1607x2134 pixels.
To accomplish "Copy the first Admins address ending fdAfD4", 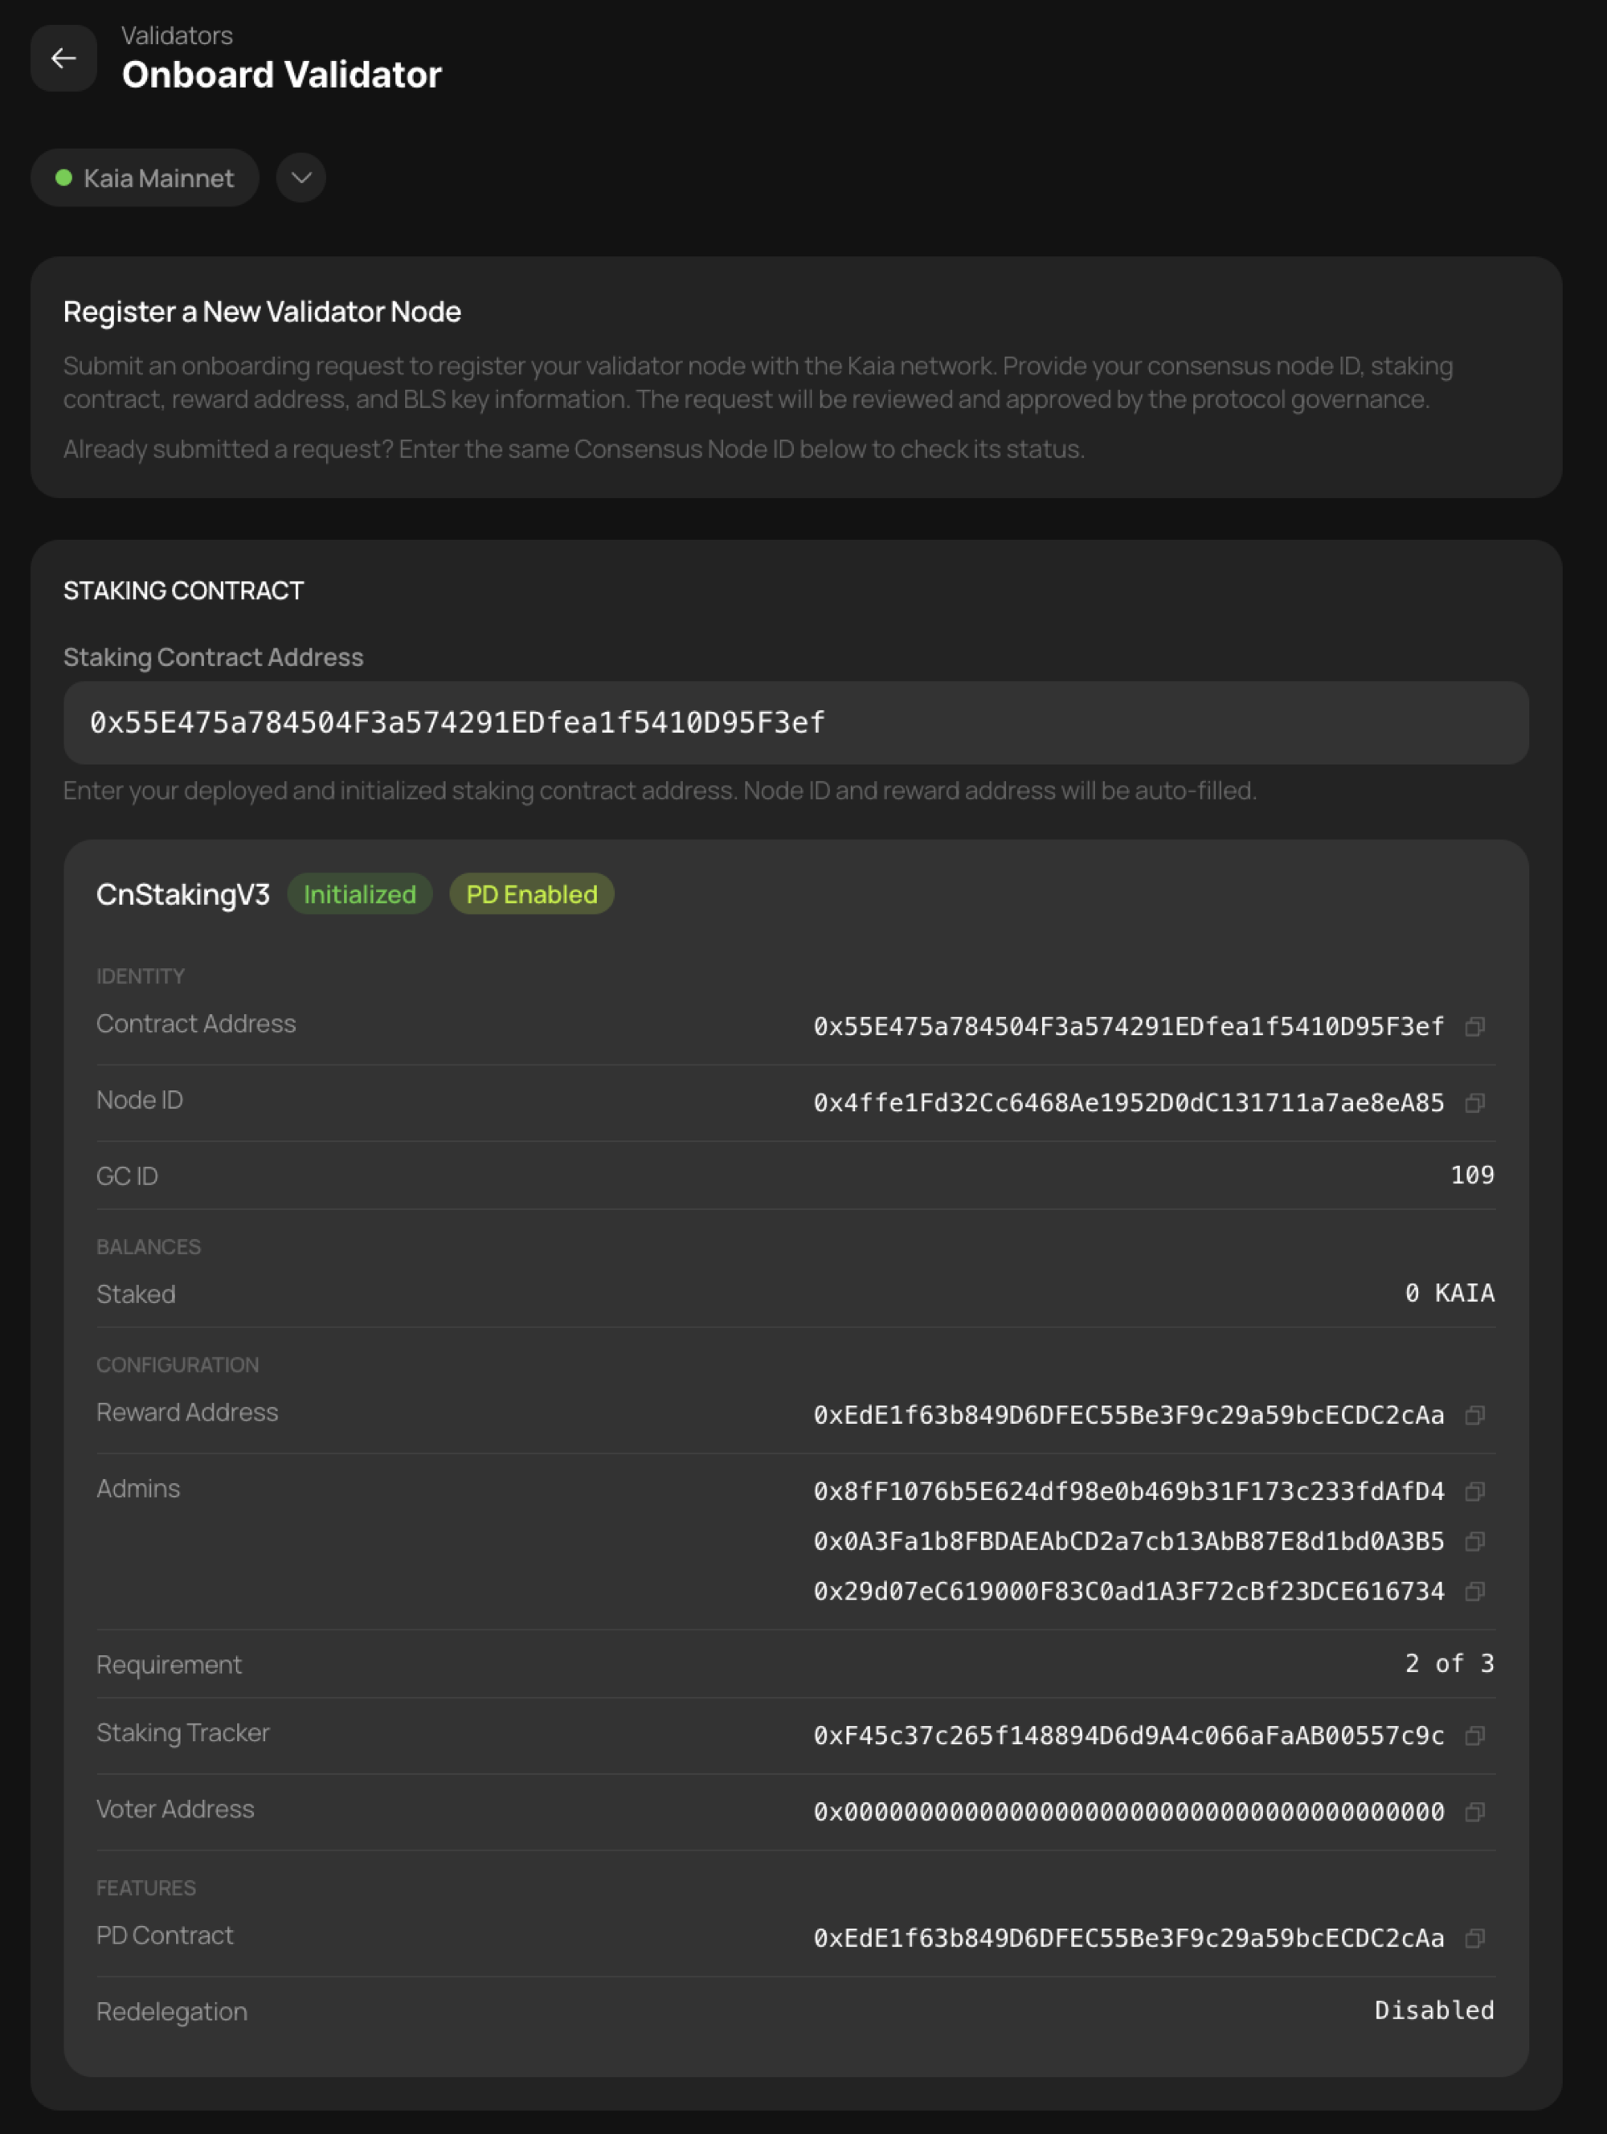I will pyautogui.click(x=1475, y=1493).
